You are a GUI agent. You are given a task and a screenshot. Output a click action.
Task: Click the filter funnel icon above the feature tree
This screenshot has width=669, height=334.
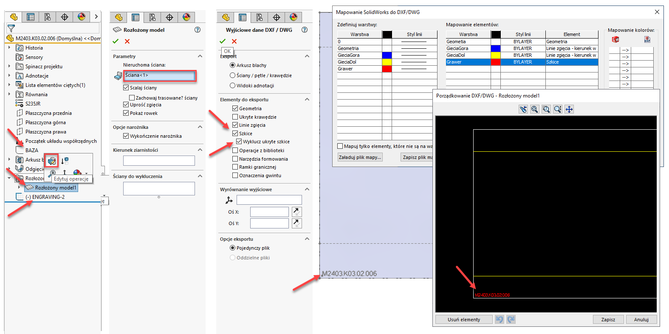pyautogui.click(x=11, y=28)
